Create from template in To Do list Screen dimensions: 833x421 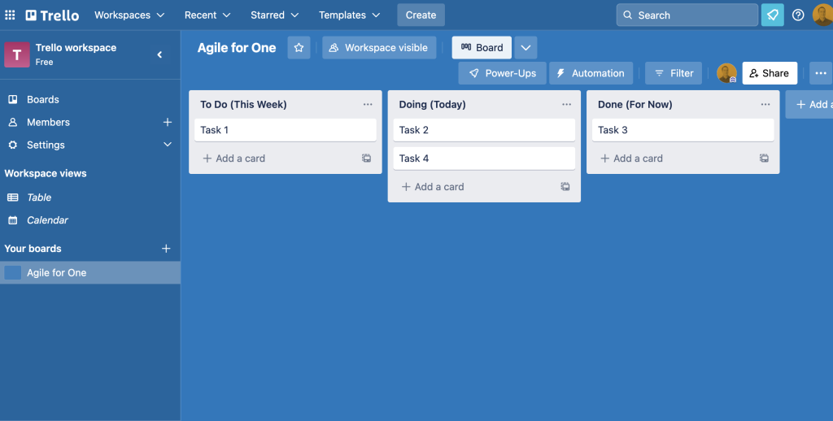pyautogui.click(x=367, y=158)
